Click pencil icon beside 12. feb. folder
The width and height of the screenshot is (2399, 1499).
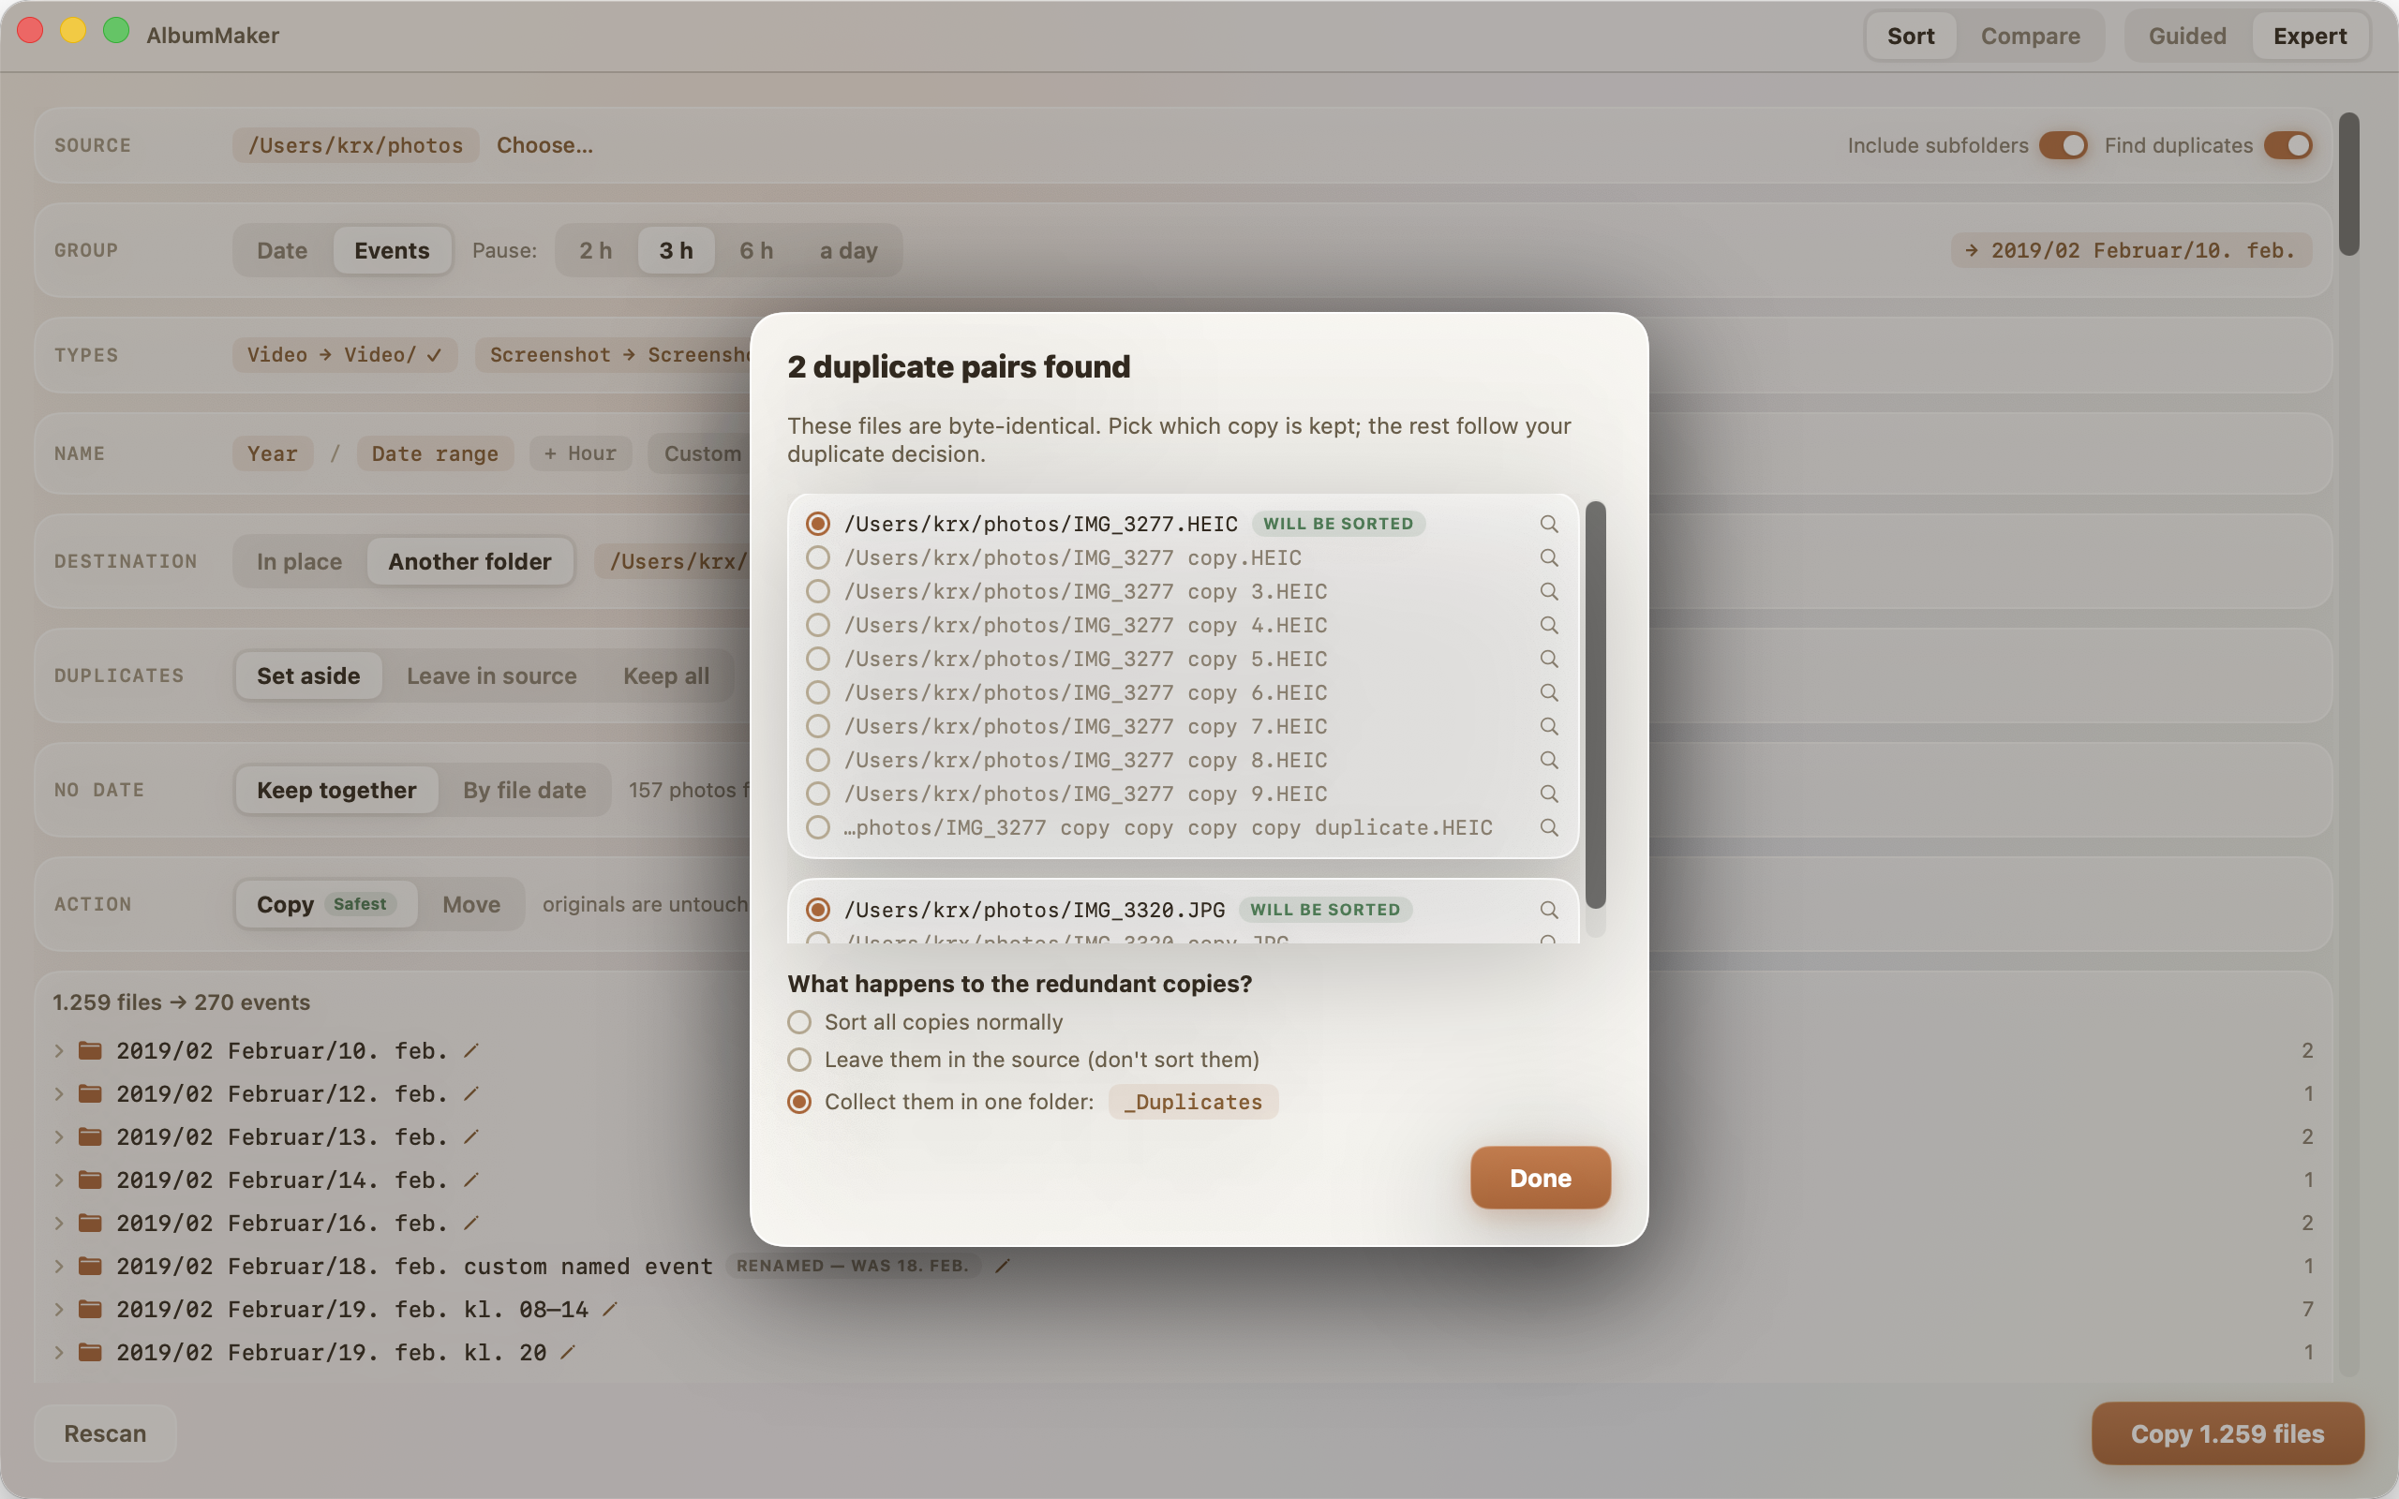[472, 1092]
